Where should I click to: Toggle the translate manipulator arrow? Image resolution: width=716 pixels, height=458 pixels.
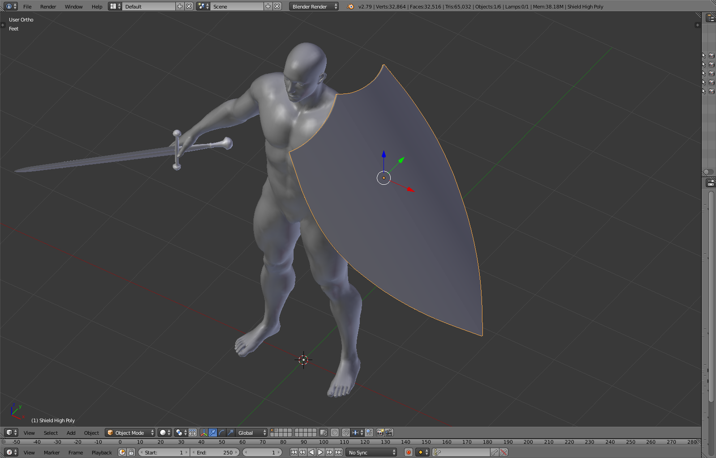213,433
